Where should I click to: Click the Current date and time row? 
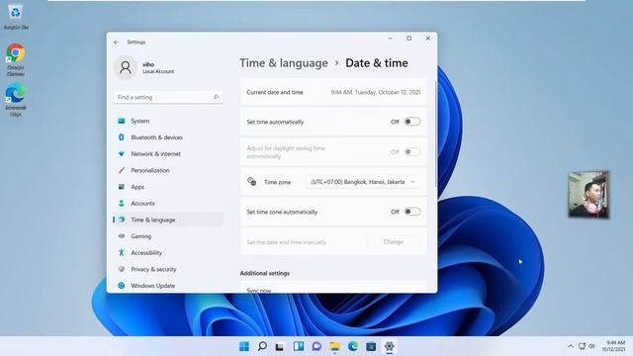click(333, 92)
